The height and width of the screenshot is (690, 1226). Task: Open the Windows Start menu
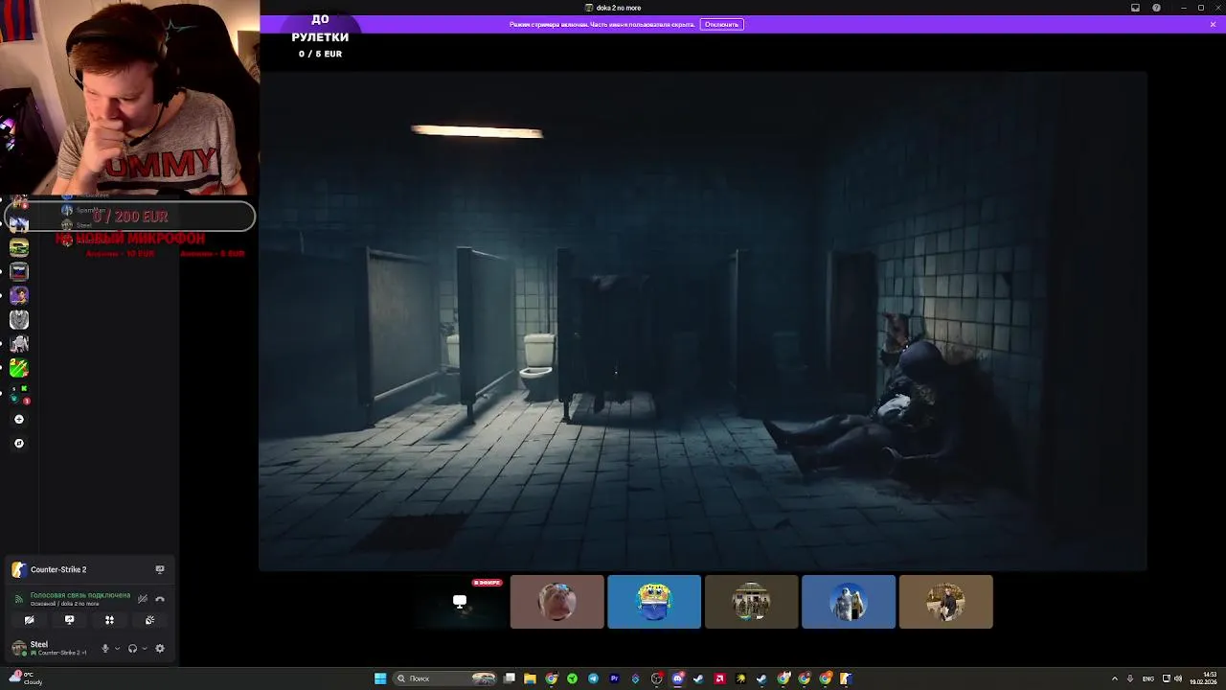(380, 678)
